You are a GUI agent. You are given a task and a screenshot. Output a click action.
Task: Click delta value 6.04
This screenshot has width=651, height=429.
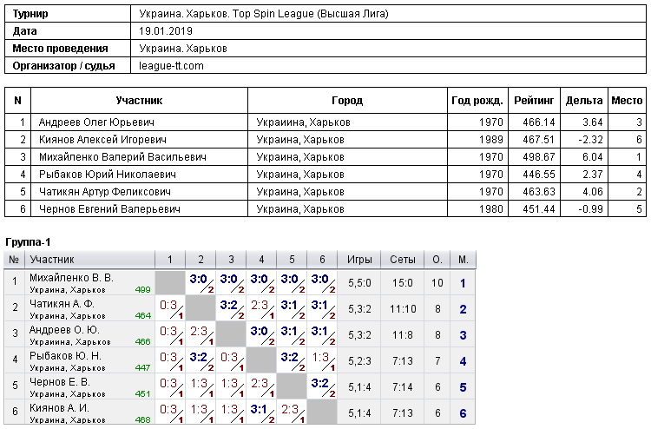pos(593,157)
